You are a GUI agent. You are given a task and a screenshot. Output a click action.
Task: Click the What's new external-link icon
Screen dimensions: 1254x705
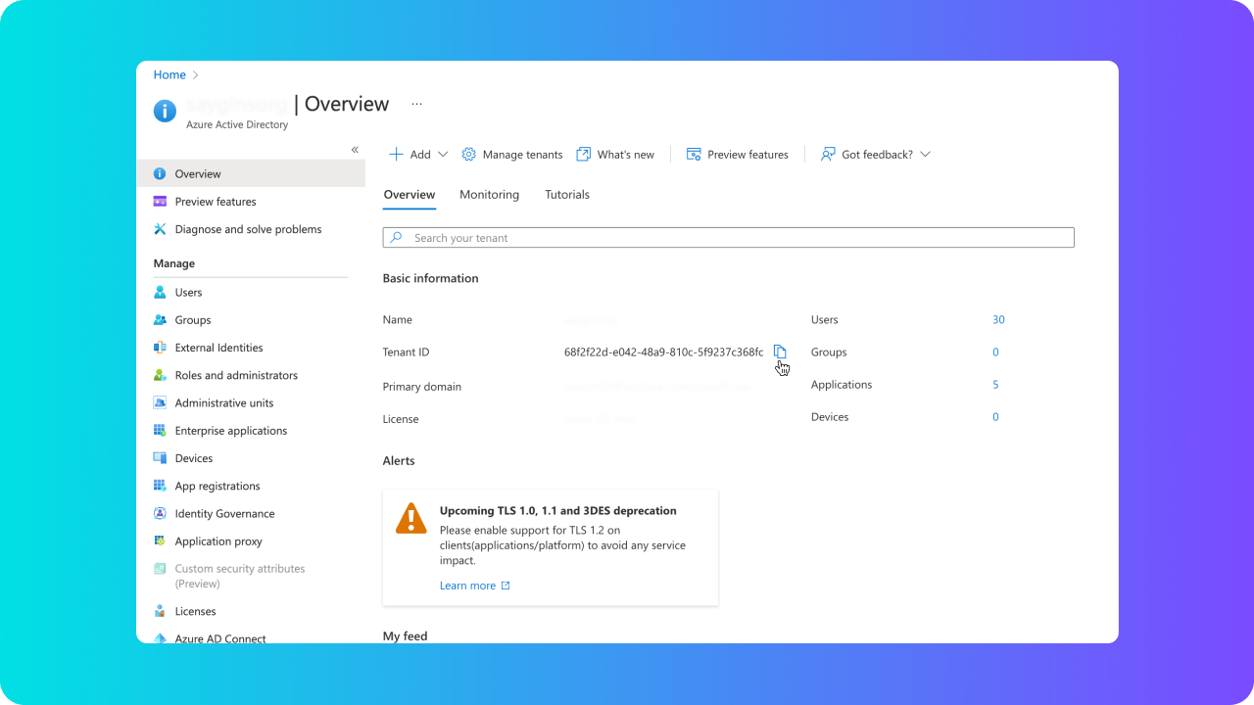click(x=583, y=155)
